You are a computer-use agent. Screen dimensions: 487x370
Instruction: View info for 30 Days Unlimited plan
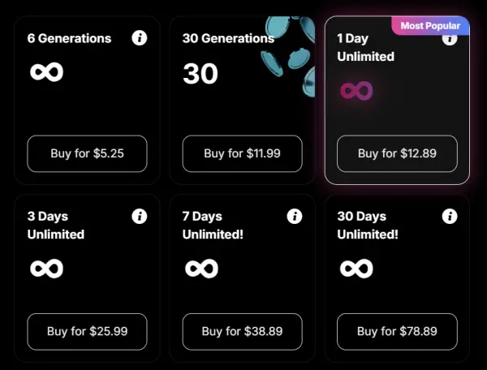click(450, 216)
